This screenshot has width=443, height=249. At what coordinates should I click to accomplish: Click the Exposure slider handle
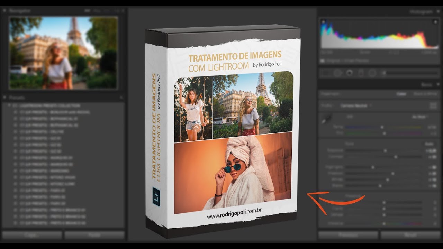pyautogui.click(x=385, y=151)
